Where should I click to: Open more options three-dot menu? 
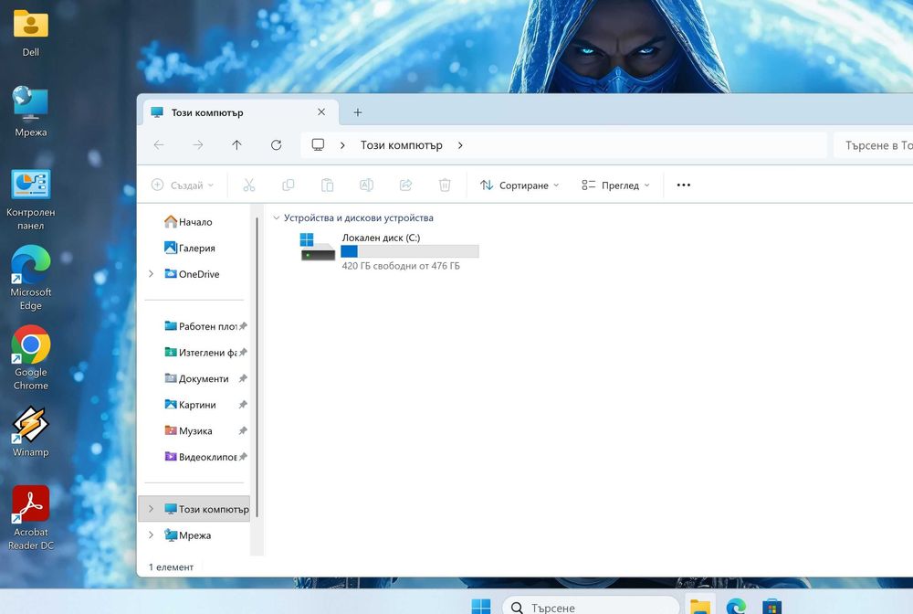(684, 185)
